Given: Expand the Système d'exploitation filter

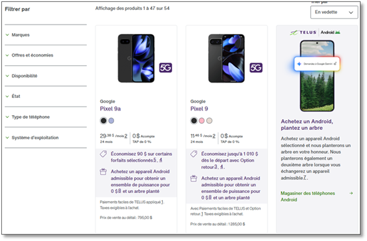Looking at the screenshot, I should pyautogui.click(x=45, y=138).
